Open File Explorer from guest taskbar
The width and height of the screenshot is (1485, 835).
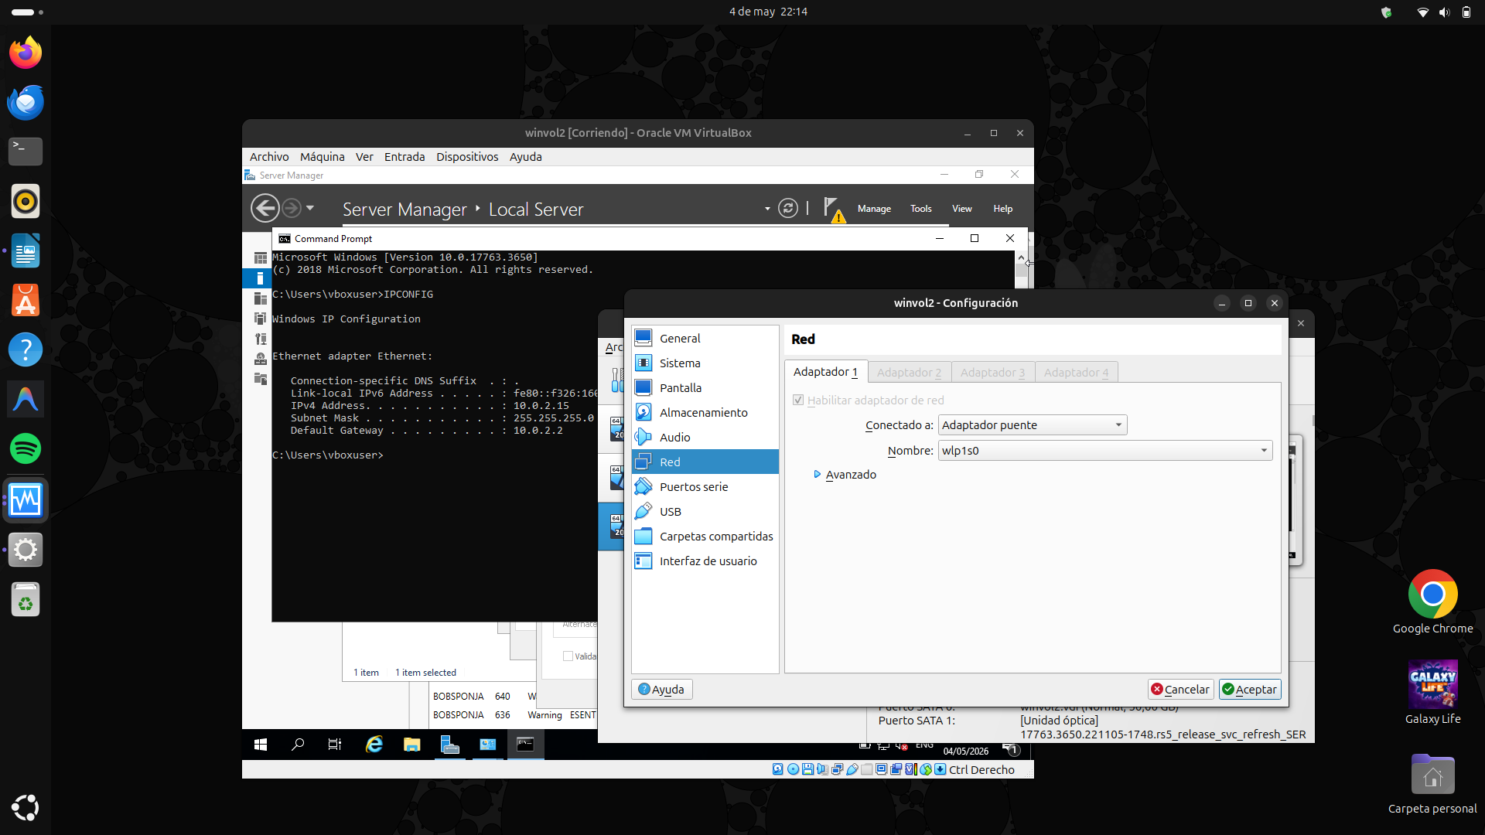(x=411, y=745)
